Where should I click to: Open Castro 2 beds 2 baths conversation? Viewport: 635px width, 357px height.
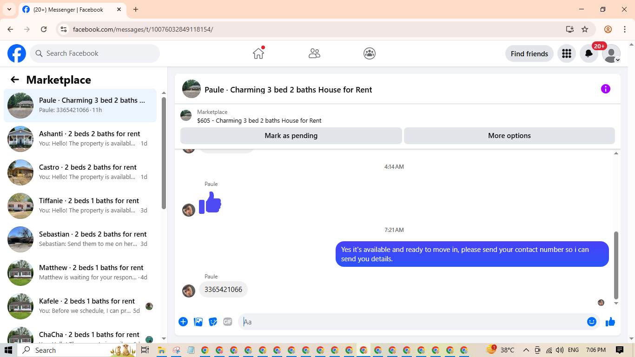[x=80, y=172]
